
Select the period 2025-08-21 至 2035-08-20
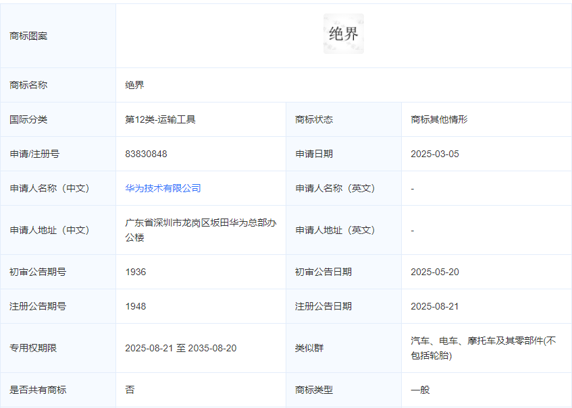(x=181, y=348)
